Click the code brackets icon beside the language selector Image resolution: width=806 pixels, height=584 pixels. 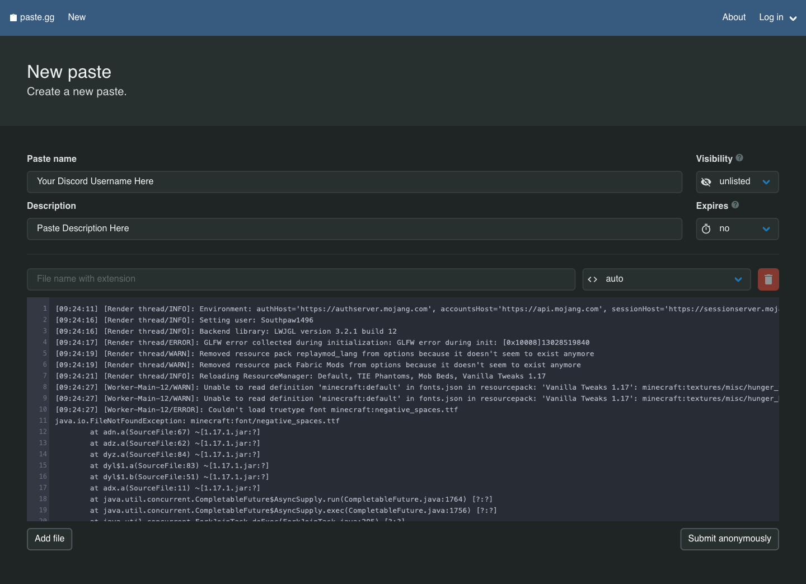click(592, 279)
